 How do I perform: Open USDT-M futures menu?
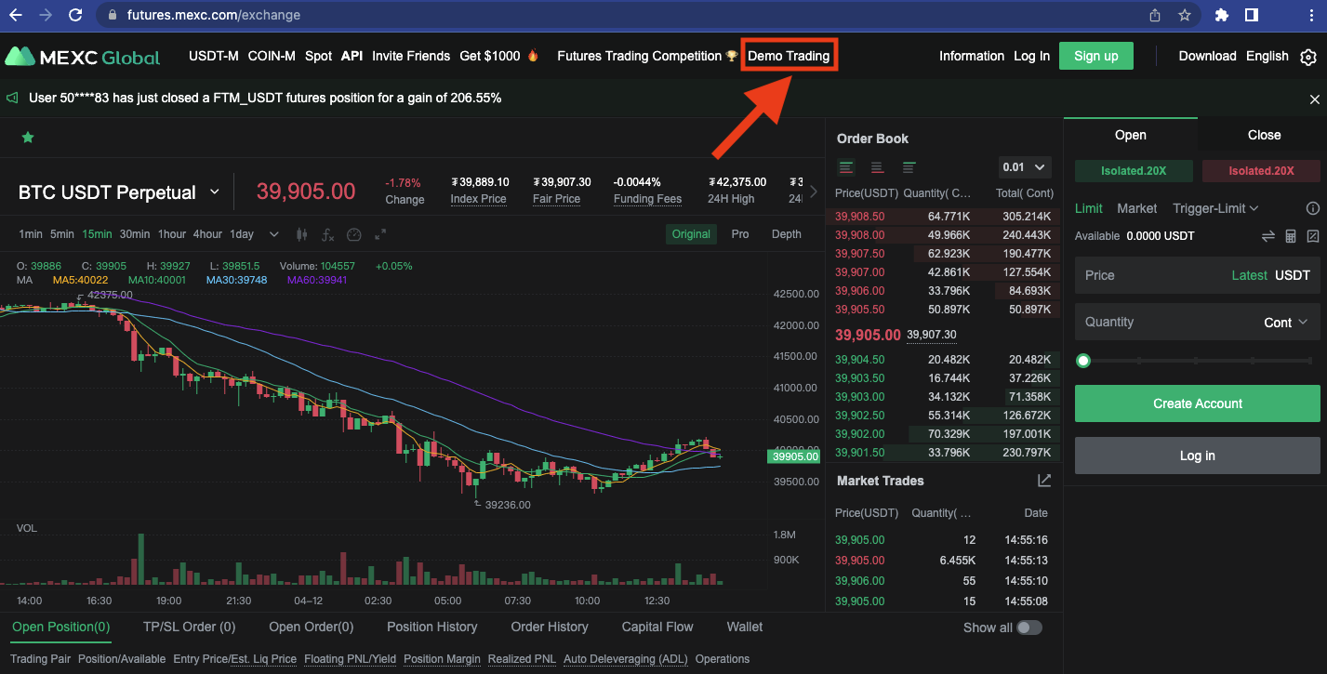tap(214, 56)
